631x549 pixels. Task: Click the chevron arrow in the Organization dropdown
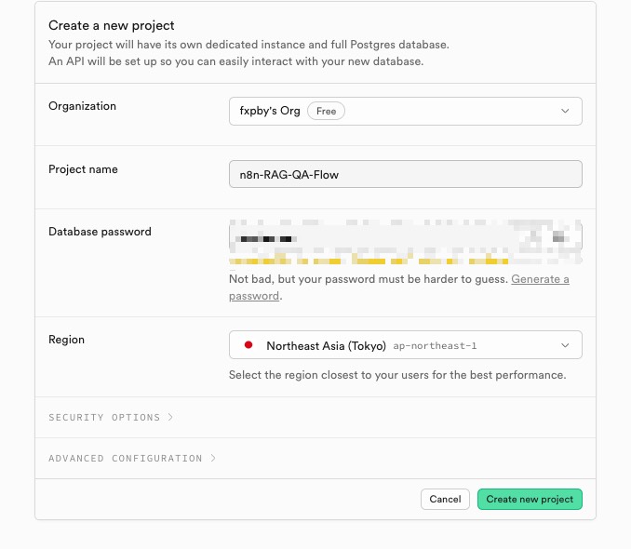(565, 111)
